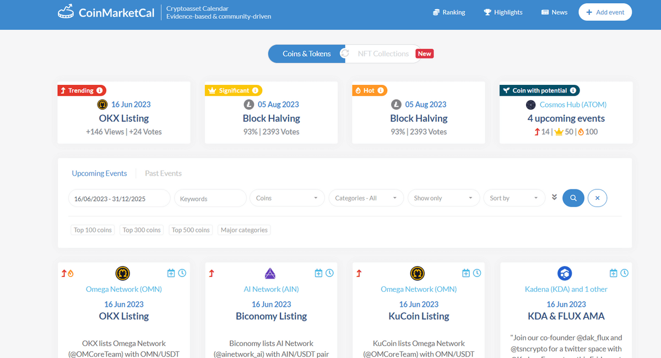Image resolution: width=661 pixels, height=358 pixels.
Task: Expand advanced filters with double-chevron icon
Action: click(554, 197)
